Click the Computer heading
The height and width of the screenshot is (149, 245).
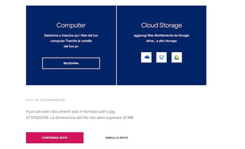pos(71,25)
